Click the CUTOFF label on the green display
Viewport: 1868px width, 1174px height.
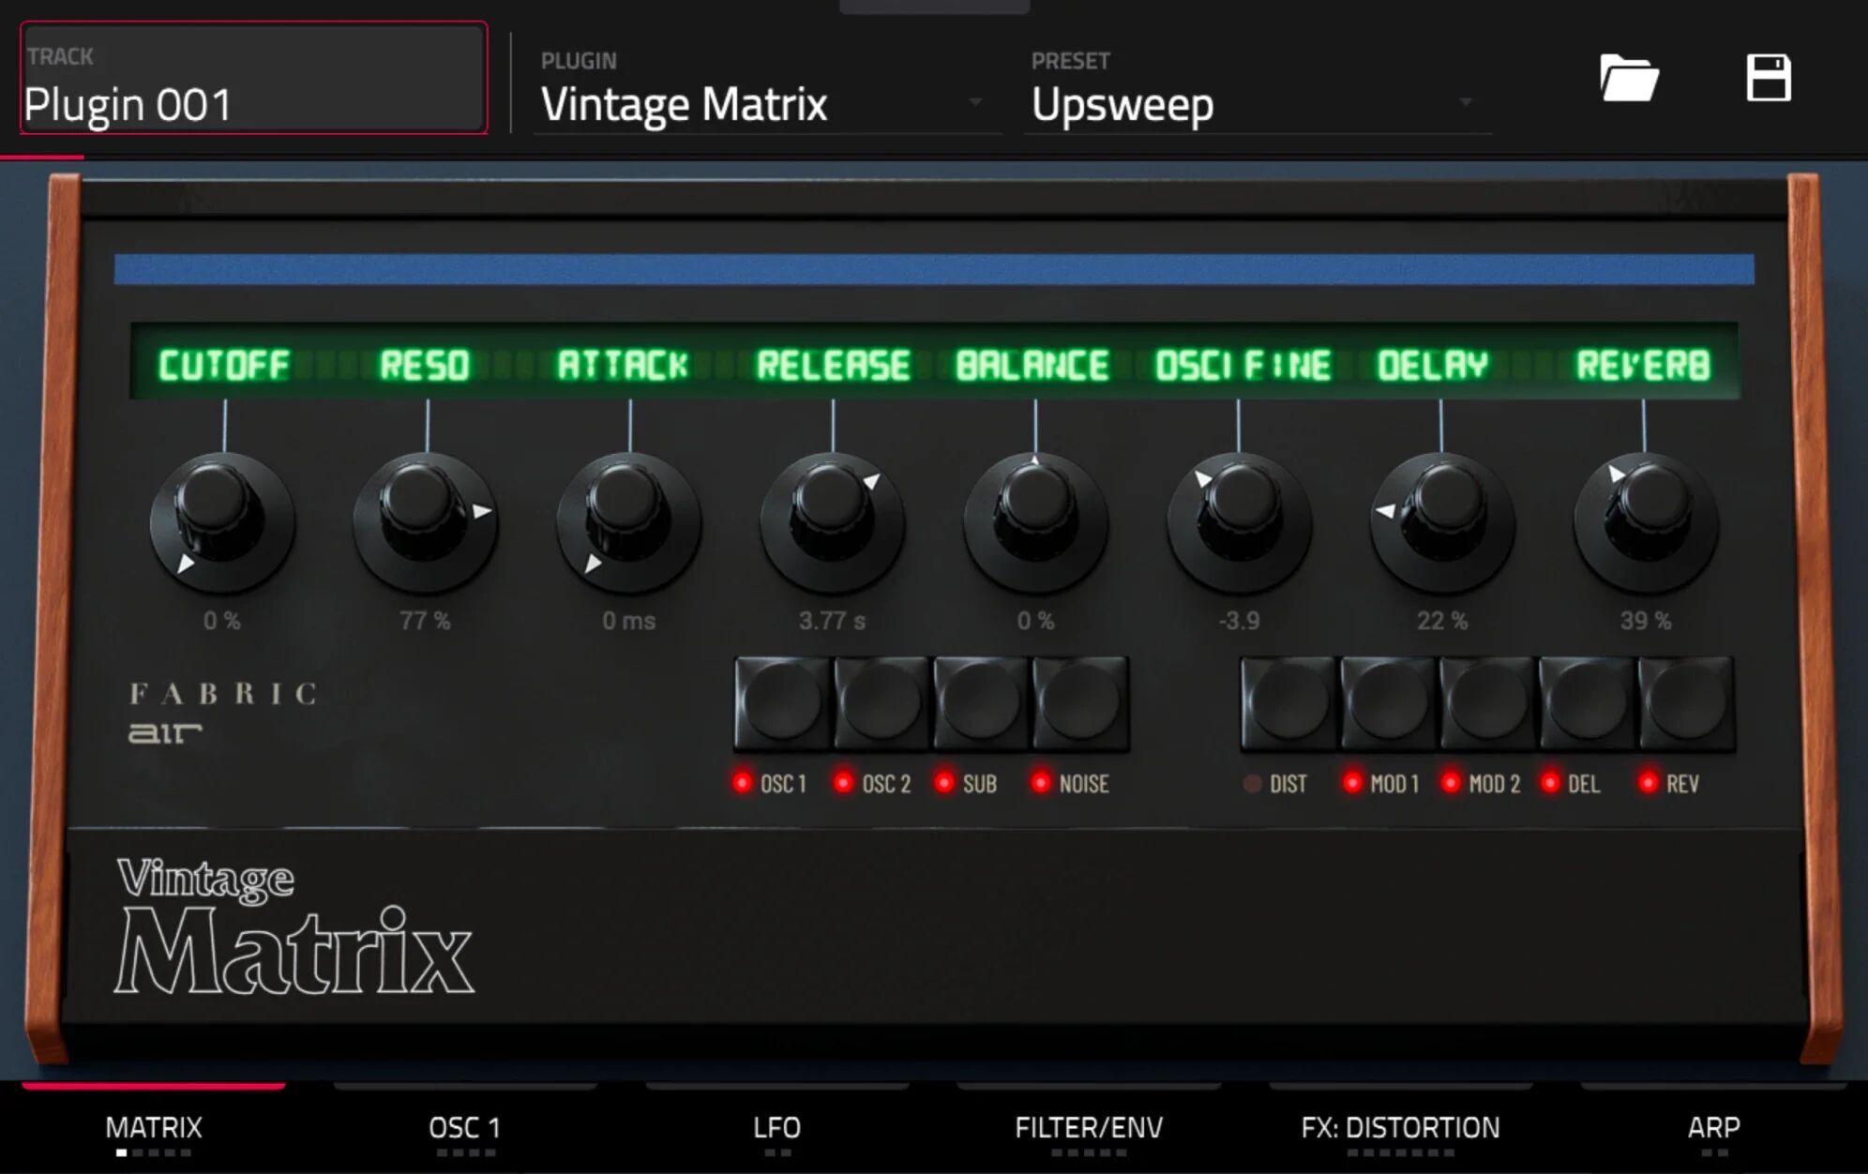pos(224,365)
